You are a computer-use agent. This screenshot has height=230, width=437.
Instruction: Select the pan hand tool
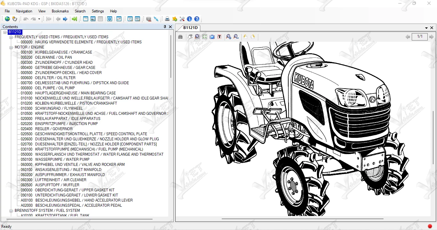(x=190, y=37)
